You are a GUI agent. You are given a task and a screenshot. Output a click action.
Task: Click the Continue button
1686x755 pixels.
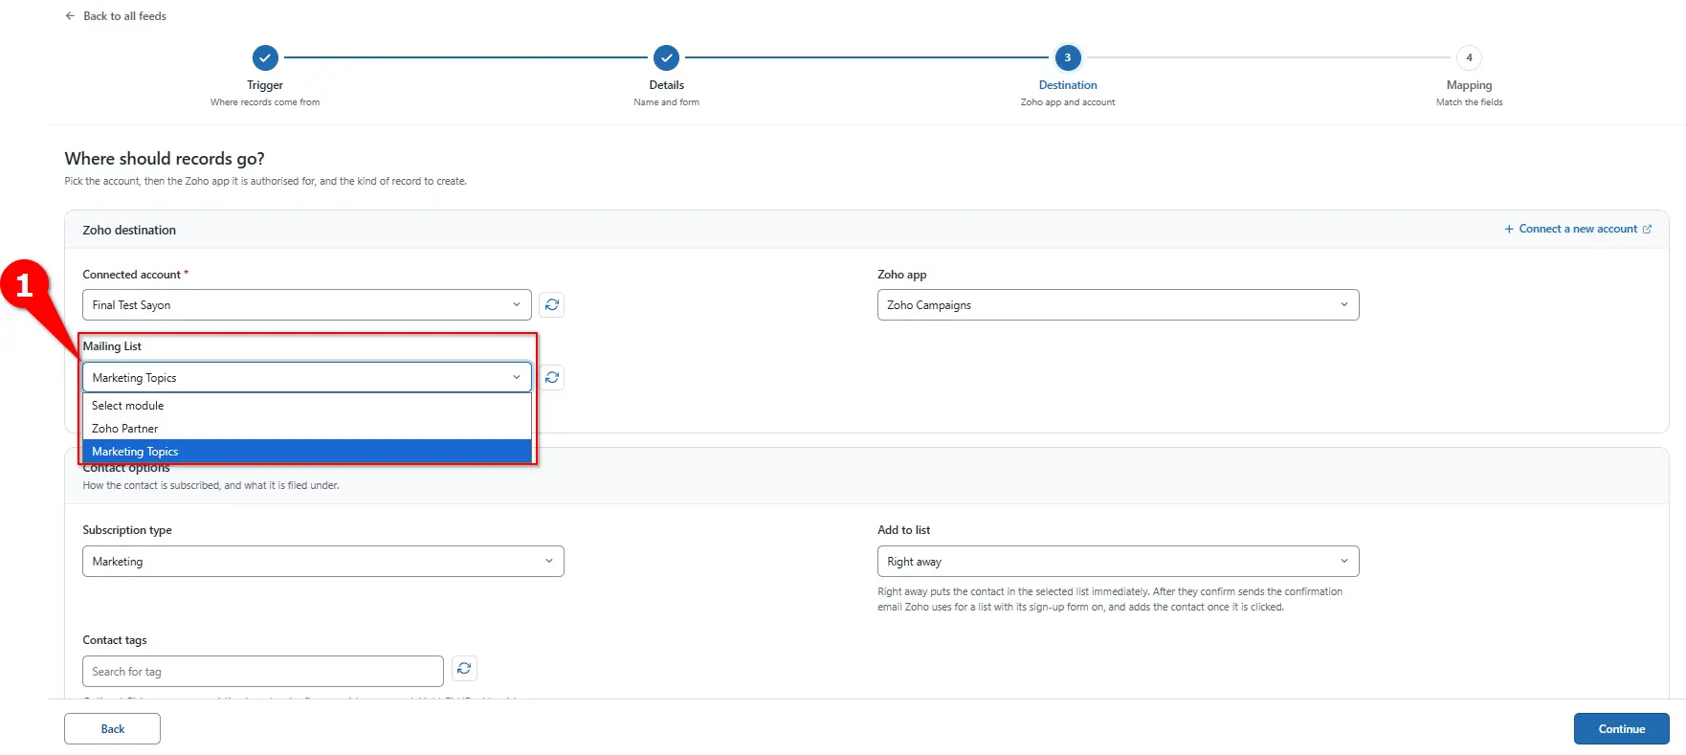tap(1621, 729)
